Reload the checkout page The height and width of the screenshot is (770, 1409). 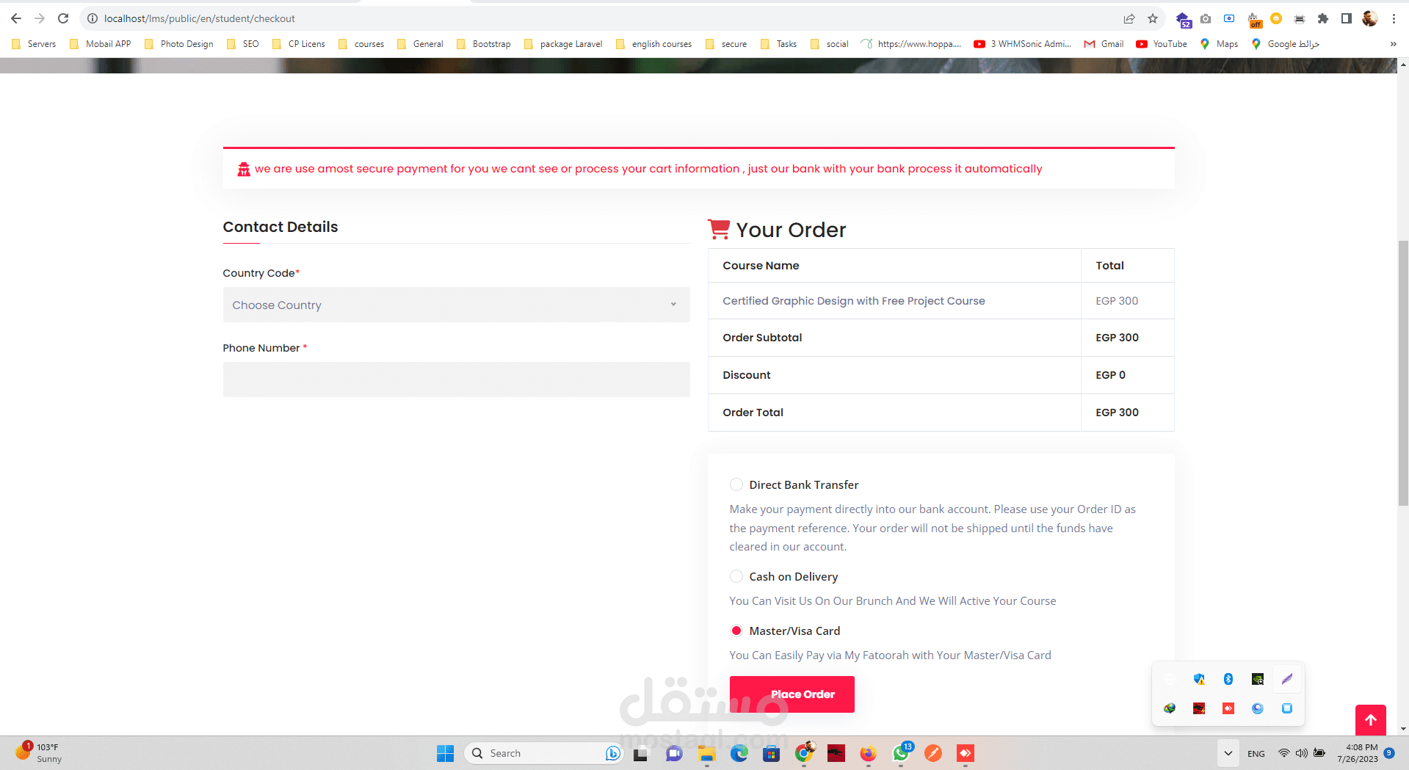coord(63,18)
